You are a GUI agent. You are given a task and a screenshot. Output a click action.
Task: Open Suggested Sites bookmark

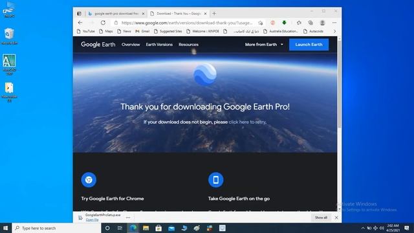coord(168,31)
